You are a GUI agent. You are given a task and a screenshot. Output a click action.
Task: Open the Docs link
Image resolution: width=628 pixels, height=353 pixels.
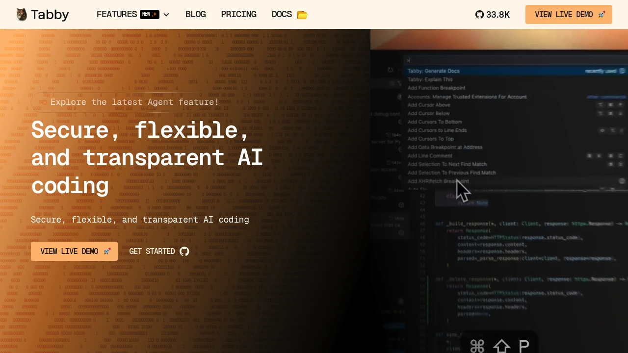point(282,14)
